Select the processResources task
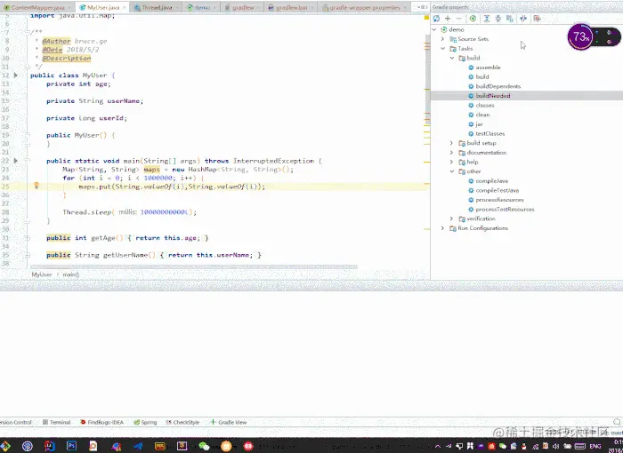 (496, 200)
